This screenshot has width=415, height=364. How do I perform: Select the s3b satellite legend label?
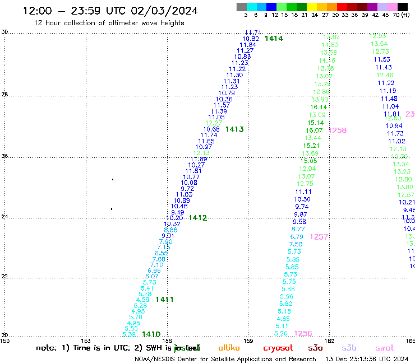coord(349,348)
